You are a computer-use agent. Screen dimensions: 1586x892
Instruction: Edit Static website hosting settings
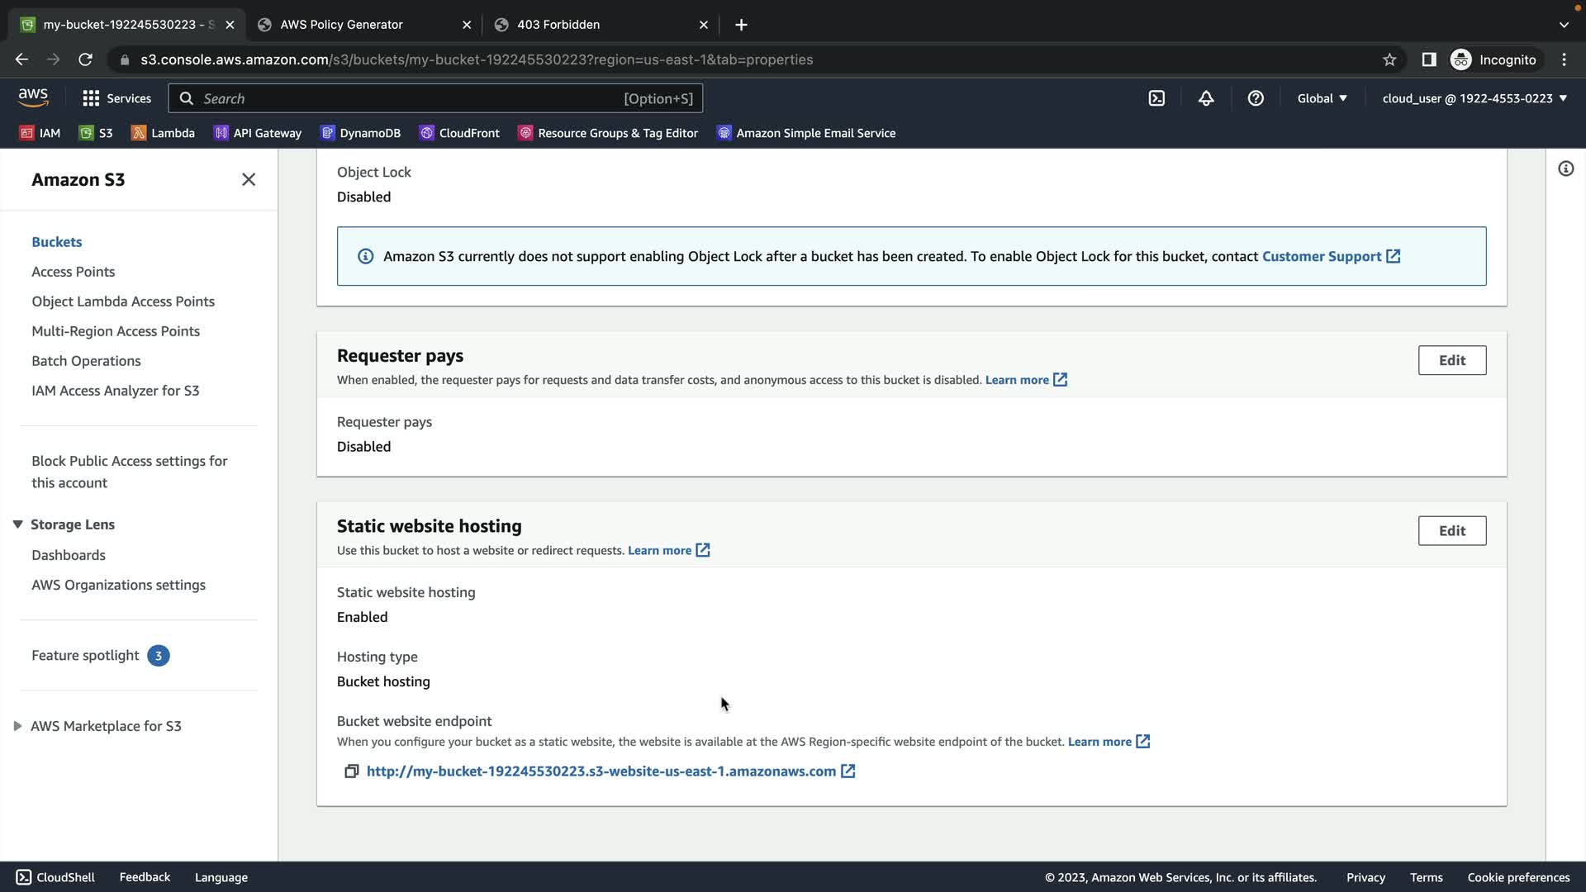[x=1451, y=531]
